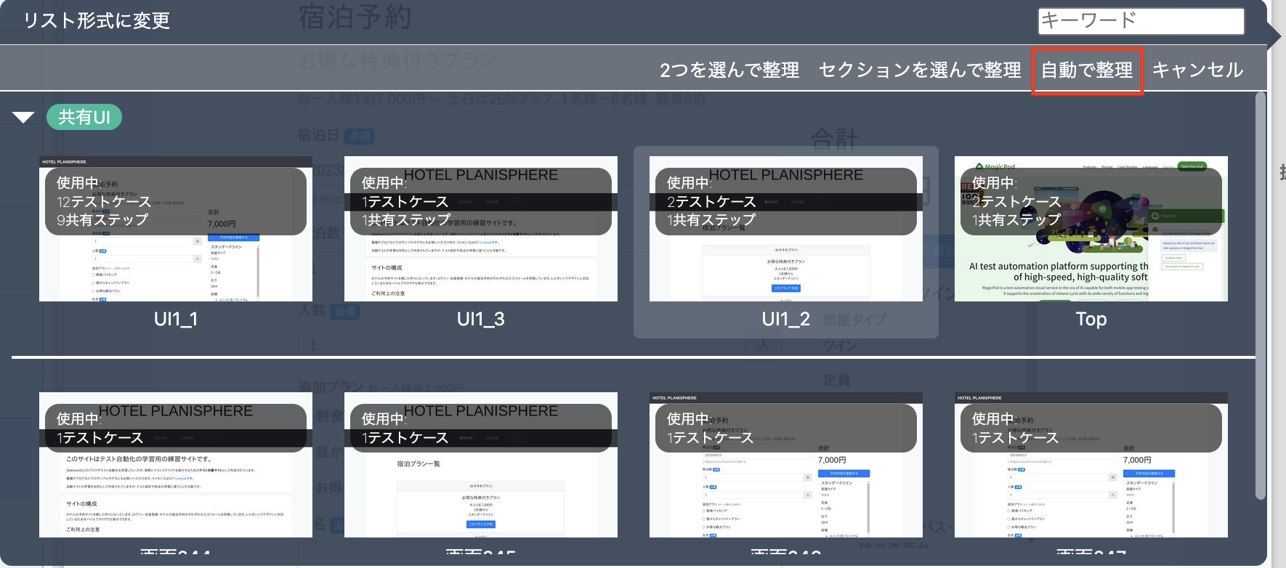1286x568 pixels.
Task: Click the 9共有ステップ usage text
Action: click(102, 219)
